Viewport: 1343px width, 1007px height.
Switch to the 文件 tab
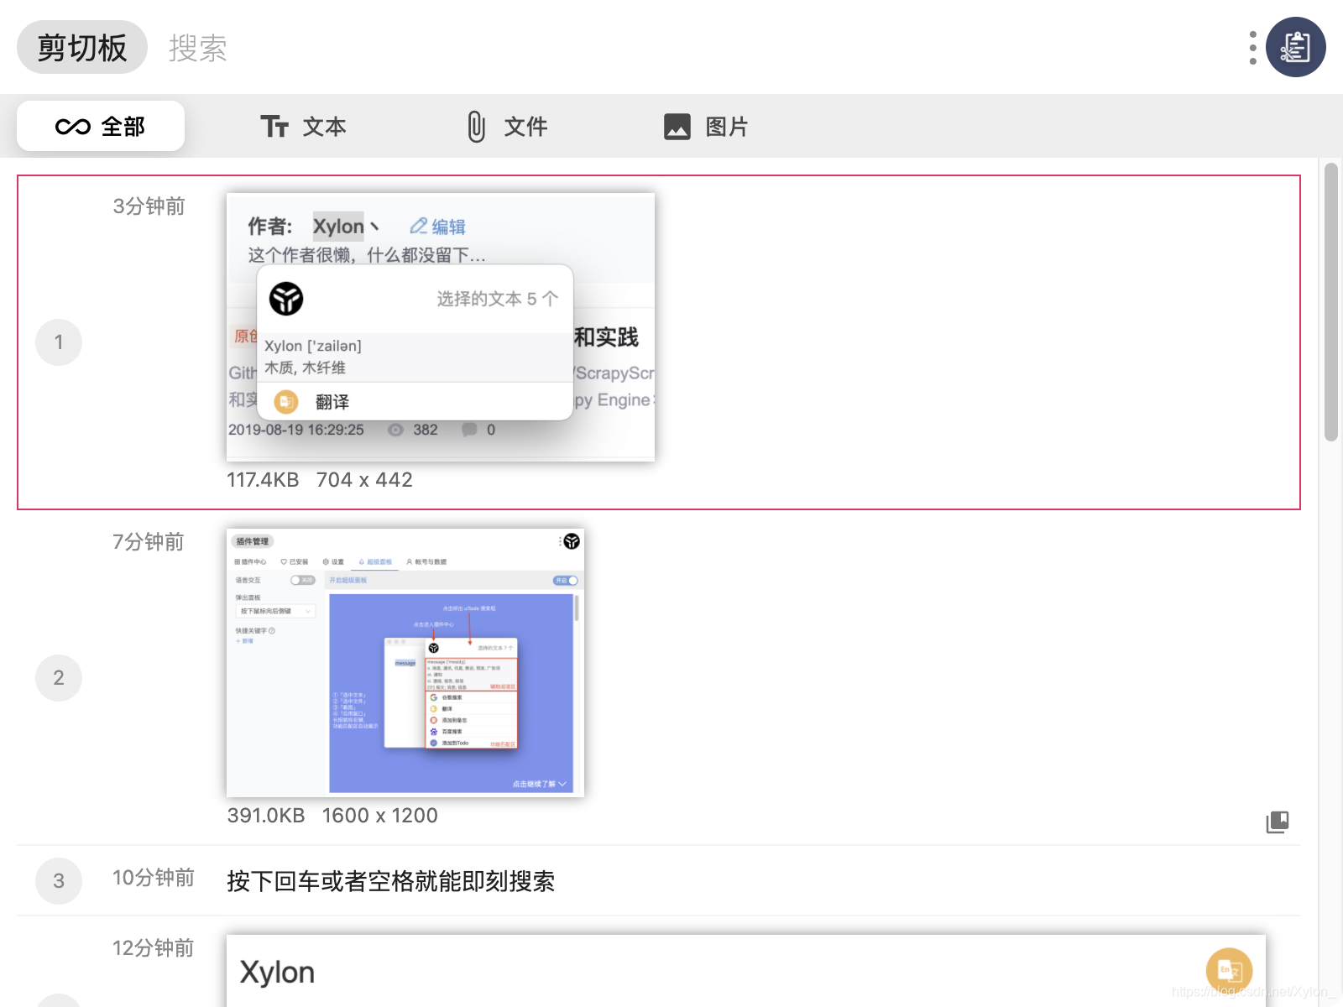point(506,126)
